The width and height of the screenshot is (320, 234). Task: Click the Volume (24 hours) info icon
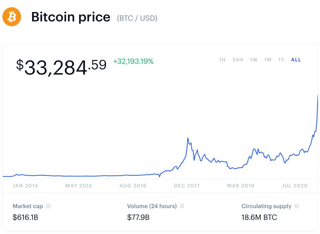click(182, 206)
